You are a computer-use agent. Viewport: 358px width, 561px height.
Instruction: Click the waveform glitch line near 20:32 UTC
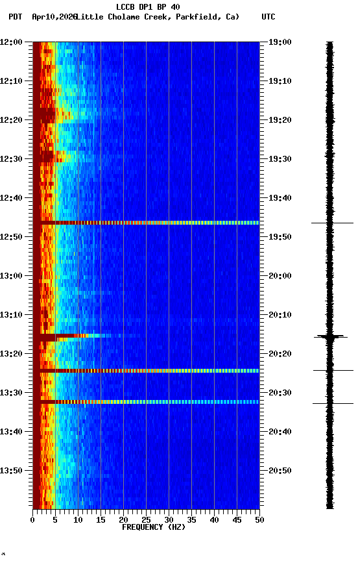tap(333, 404)
